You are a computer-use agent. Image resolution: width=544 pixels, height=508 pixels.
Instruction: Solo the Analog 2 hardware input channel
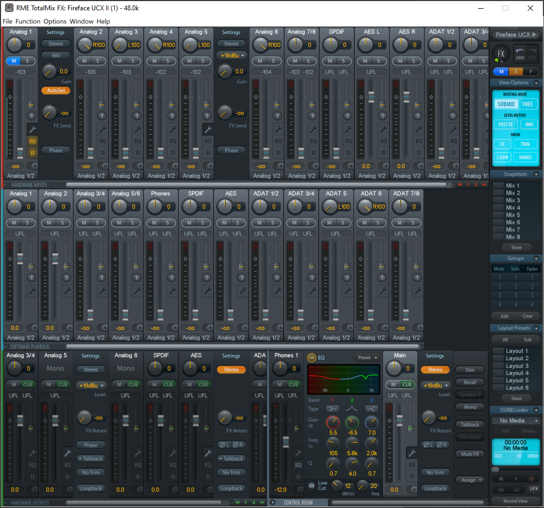[x=97, y=61]
